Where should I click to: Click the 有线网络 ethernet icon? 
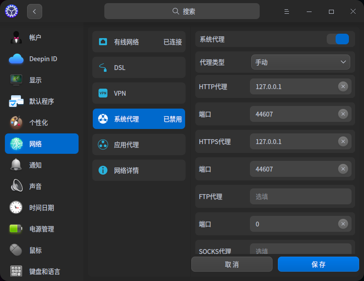pyautogui.click(x=103, y=42)
